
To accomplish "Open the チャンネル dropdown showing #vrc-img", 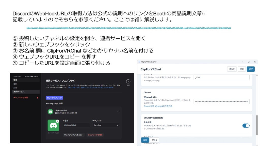I will (106, 125).
